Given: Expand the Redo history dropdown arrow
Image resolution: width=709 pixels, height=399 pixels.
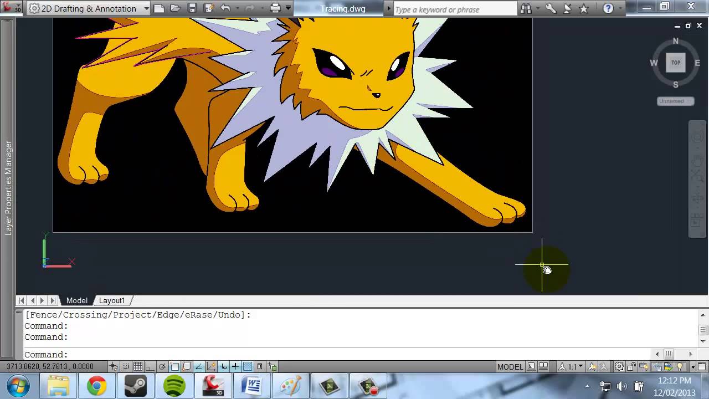Looking at the screenshot, I should click(x=262, y=8).
